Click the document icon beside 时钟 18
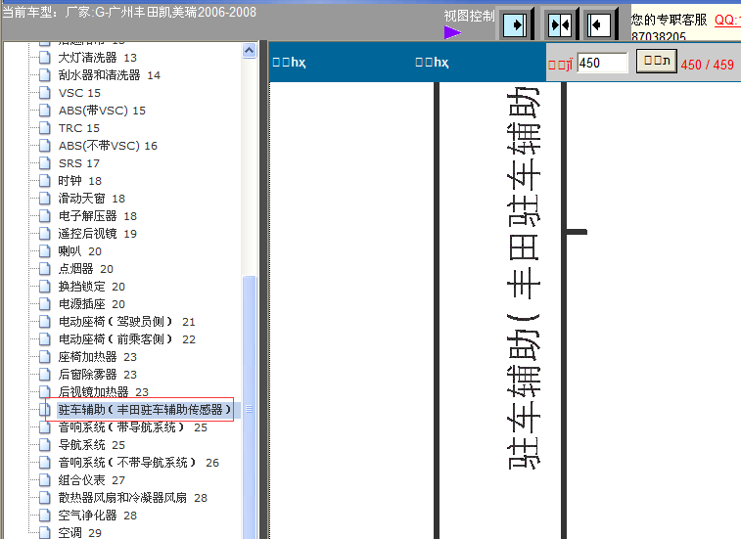Viewport: 741px width, 539px height. point(45,180)
